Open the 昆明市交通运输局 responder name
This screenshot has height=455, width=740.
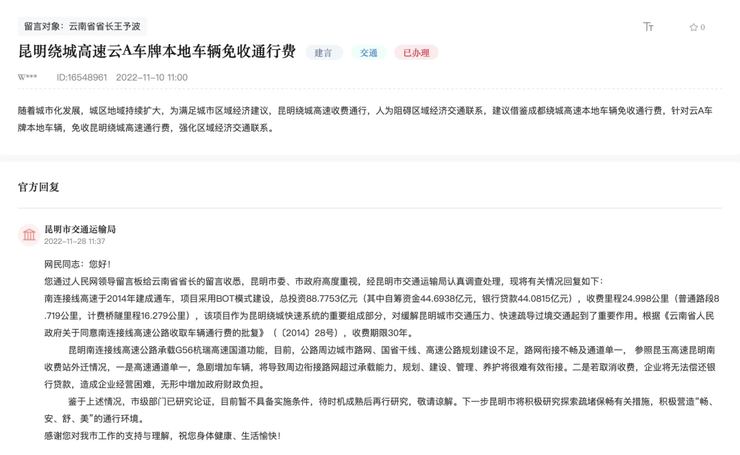click(x=79, y=229)
